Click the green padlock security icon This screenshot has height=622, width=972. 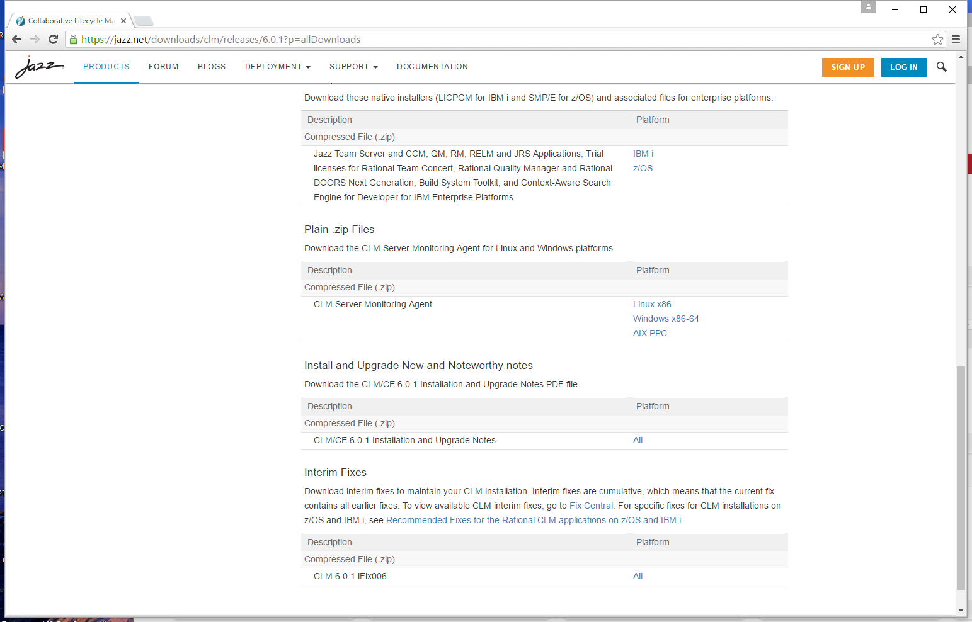[x=73, y=39]
